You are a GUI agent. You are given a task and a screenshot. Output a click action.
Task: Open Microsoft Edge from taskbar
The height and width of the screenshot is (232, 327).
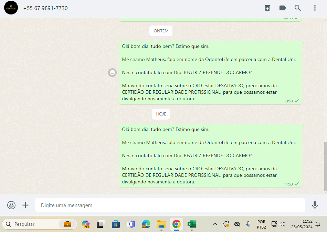click(146, 224)
